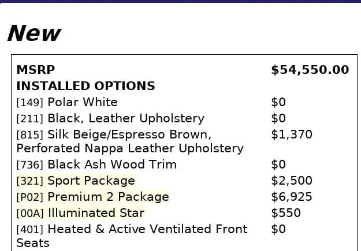Viewport: 361px width, 251px height.
Task: Click the $550 Illuminated Star price
Action: click(x=286, y=213)
